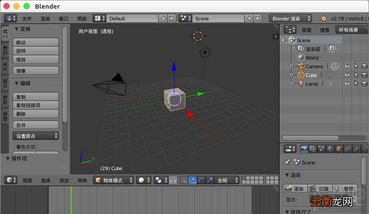The height and width of the screenshot is (214, 369).
Task: Add a new scene beside Scene field
Action: point(249,18)
